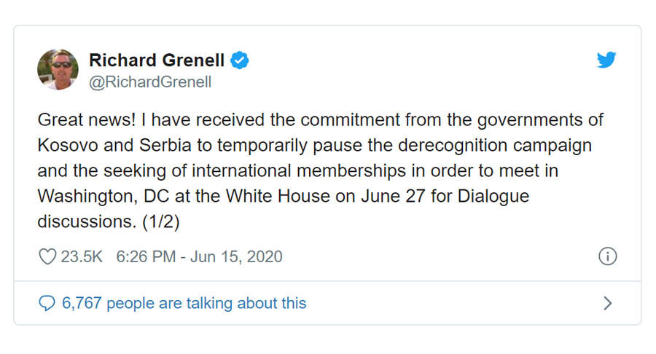
Task: Click the blue verified badge
Action: 240,60
